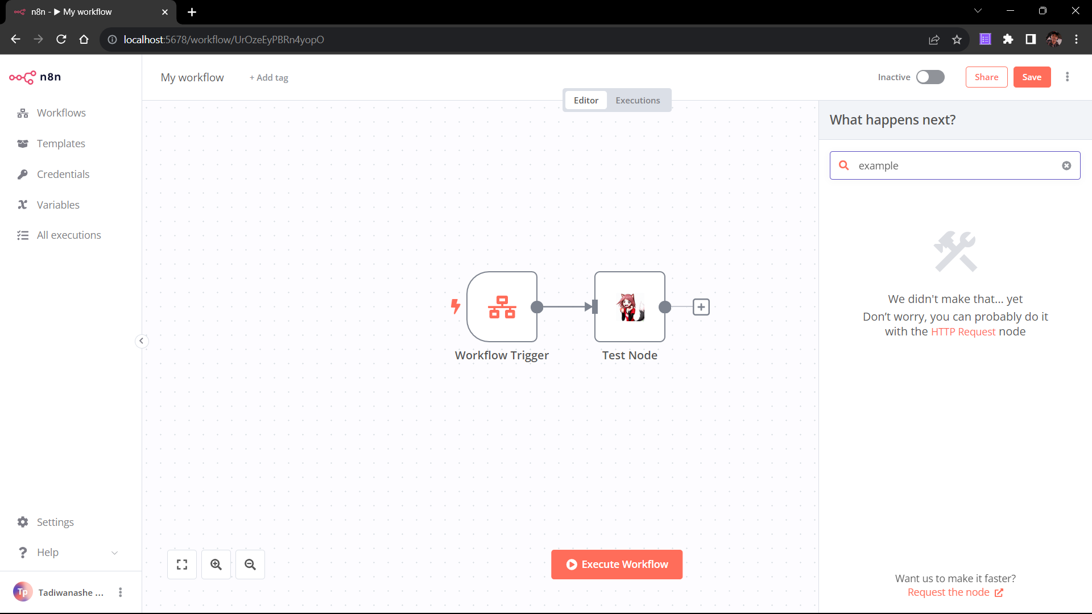The image size is (1092, 614).
Task: Follow the HTTP Request link
Action: pos(963,331)
